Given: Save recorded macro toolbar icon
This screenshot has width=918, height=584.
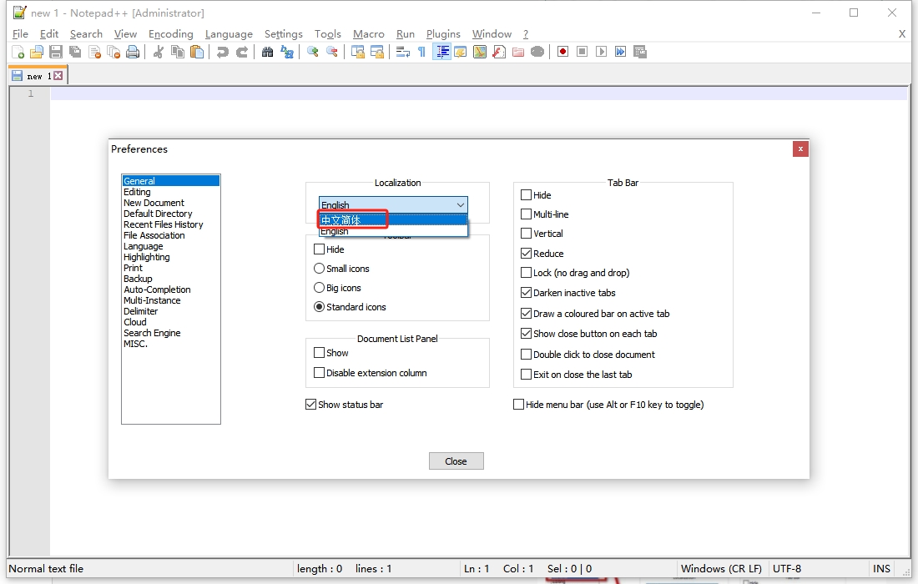Looking at the screenshot, I should click(x=640, y=52).
